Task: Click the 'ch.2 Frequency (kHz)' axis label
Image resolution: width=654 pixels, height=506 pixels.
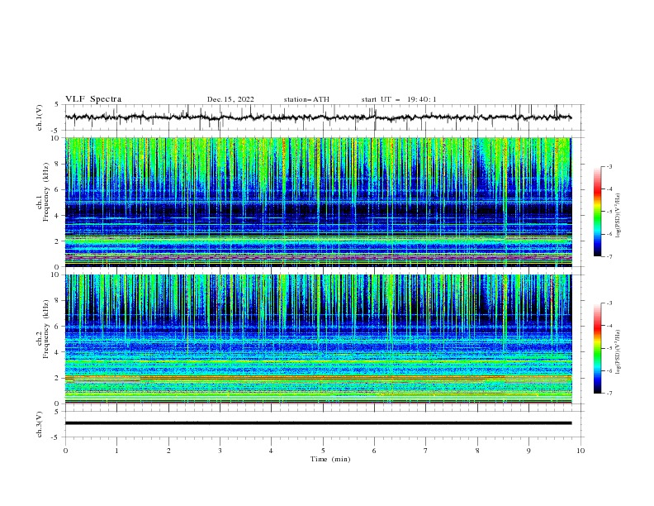Action: (43, 328)
